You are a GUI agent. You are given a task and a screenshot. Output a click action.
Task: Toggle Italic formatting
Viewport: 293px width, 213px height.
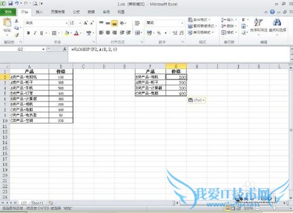pos(35,33)
